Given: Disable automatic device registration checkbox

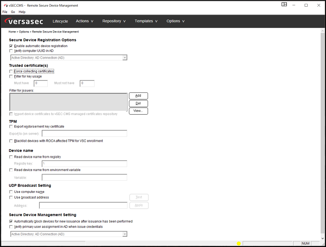Looking at the screenshot, I should point(11,46).
